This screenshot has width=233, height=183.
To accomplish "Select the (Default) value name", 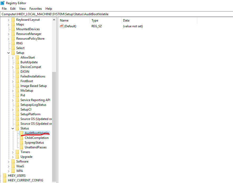I will (x=70, y=26).
